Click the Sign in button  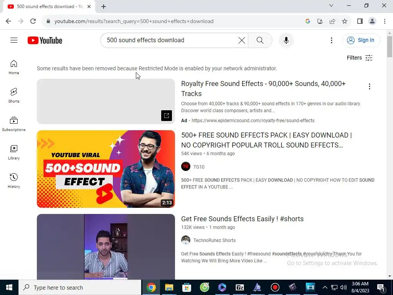pyautogui.click(x=361, y=40)
